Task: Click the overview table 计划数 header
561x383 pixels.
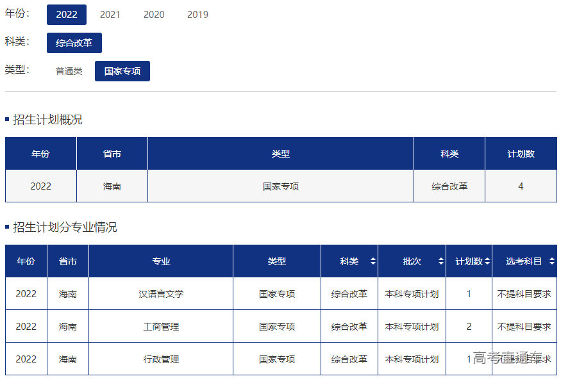Action: click(521, 154)
